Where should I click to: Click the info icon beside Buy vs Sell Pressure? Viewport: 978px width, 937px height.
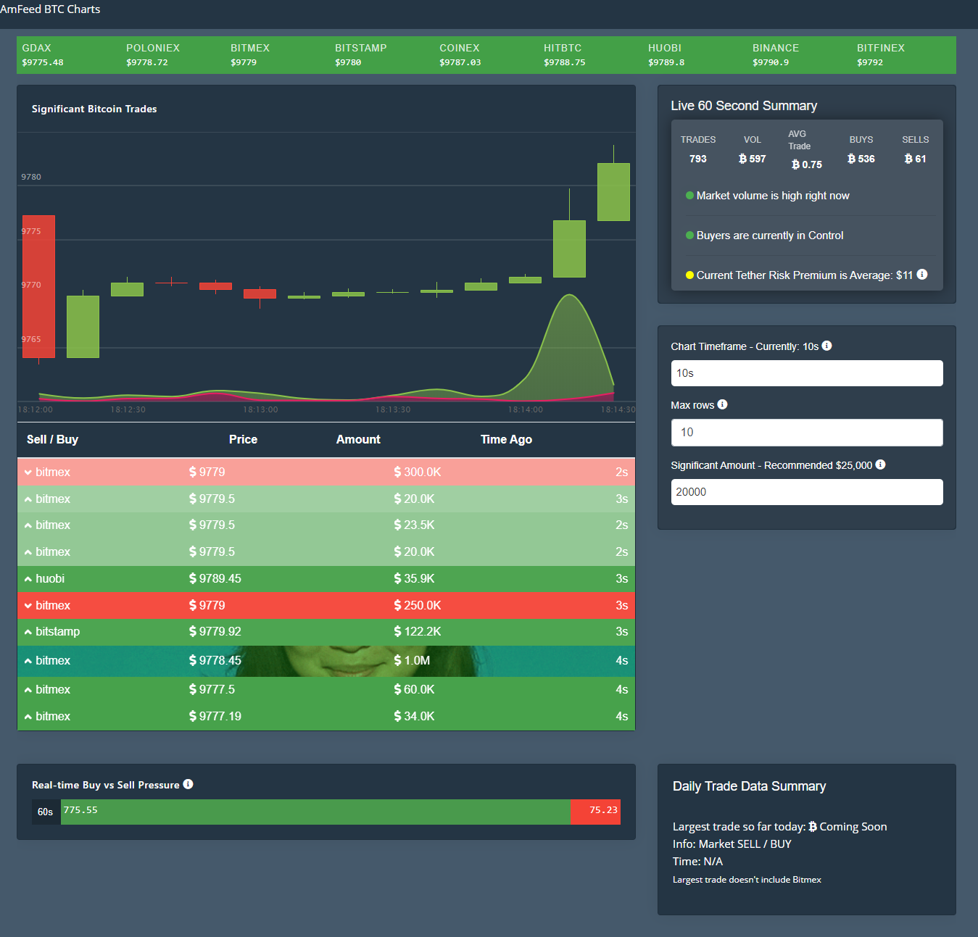point(188,784)
